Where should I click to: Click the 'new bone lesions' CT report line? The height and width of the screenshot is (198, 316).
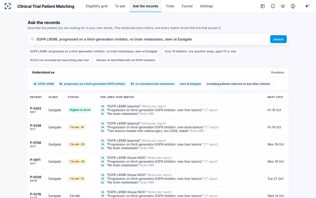coord(160,127)
